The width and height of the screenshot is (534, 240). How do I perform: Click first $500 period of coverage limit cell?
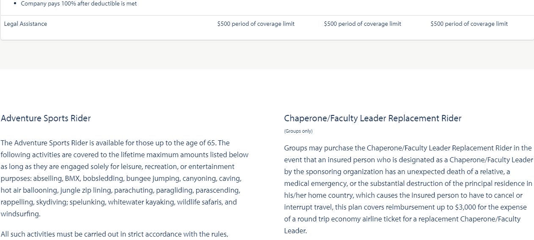pos(256,24)
